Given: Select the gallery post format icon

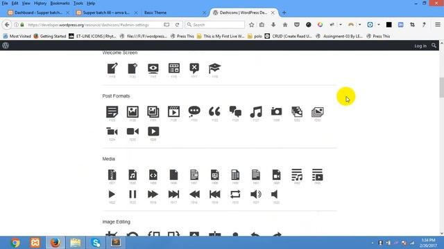Looking at the screenshot, I should point(153,112).
